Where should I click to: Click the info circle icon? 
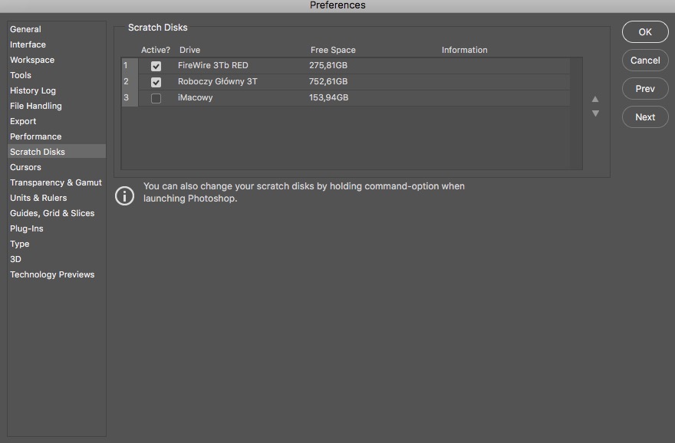(124, 195)
